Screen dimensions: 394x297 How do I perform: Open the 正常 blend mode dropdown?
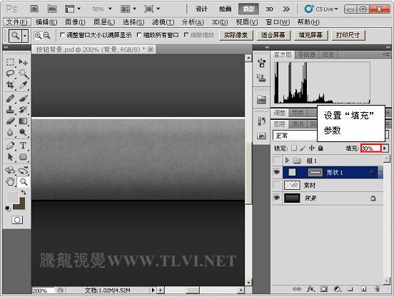tap(295, 136)
